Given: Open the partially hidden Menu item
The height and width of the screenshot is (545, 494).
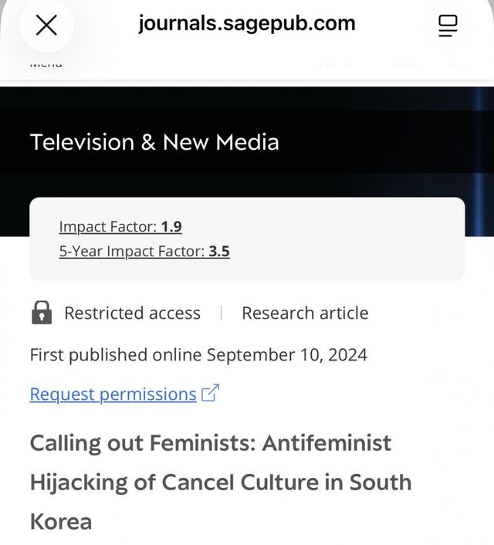Looking at the screenshot, I should click(46, 66).
